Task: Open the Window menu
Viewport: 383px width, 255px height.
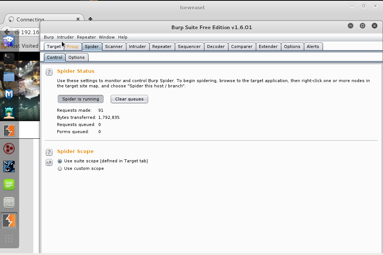Action: click(x=107, y=37)
